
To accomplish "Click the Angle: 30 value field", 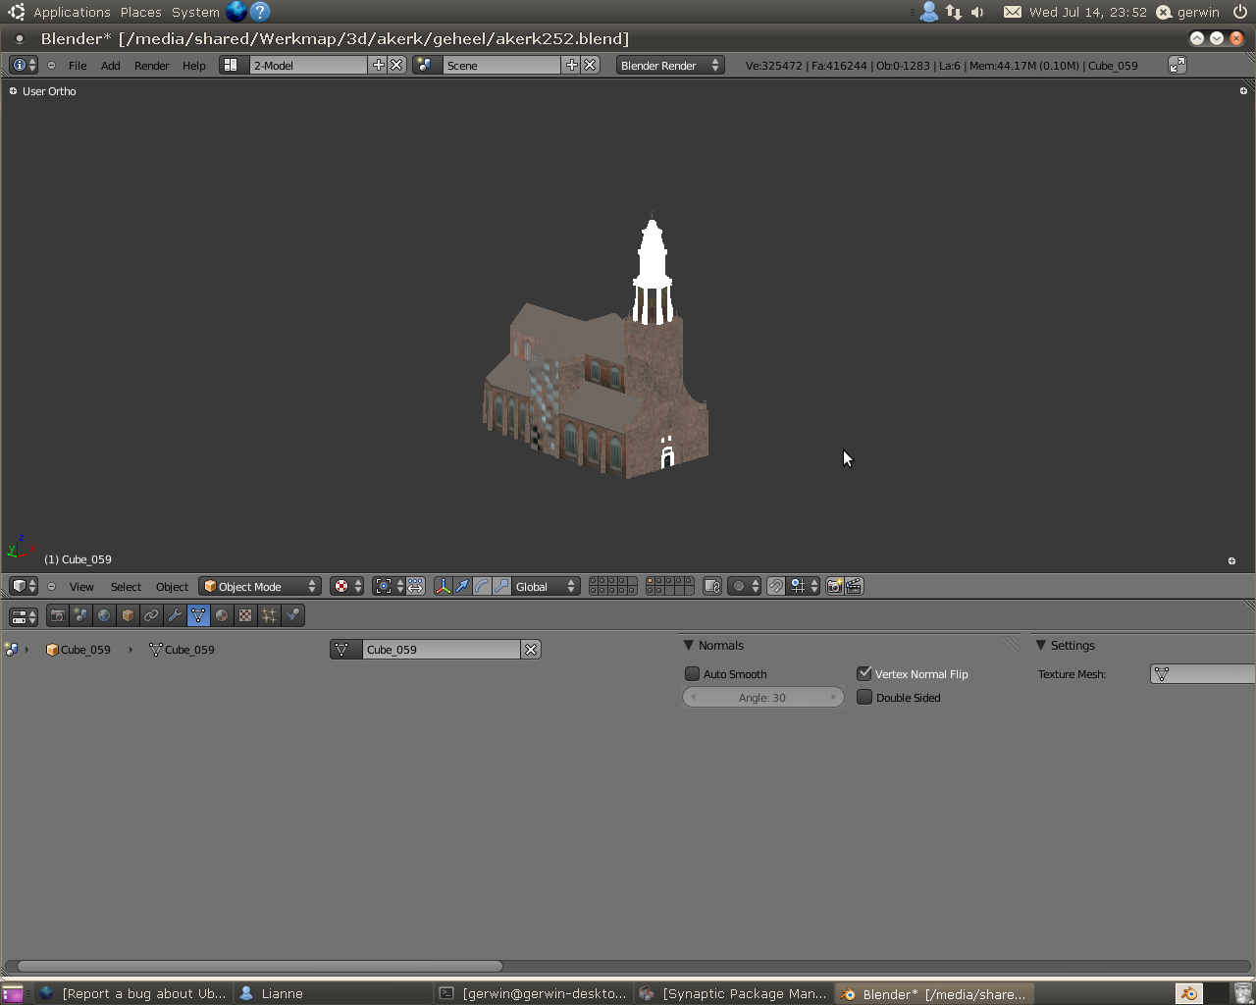I will point(762,697).
